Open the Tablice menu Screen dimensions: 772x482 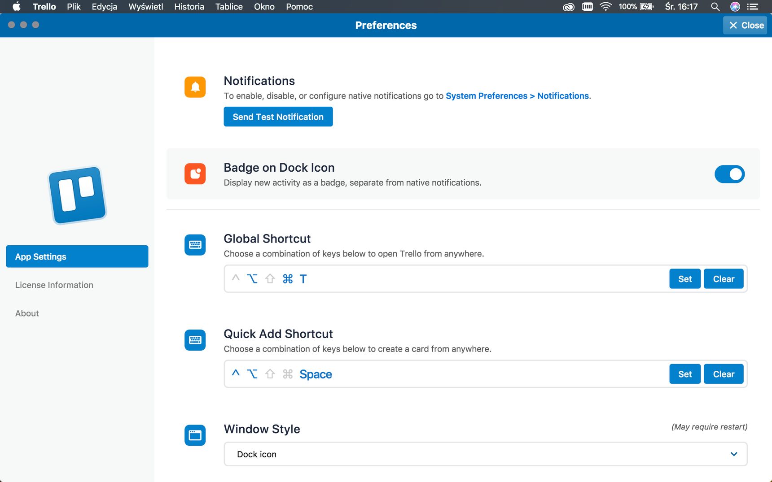click(229, 7)
